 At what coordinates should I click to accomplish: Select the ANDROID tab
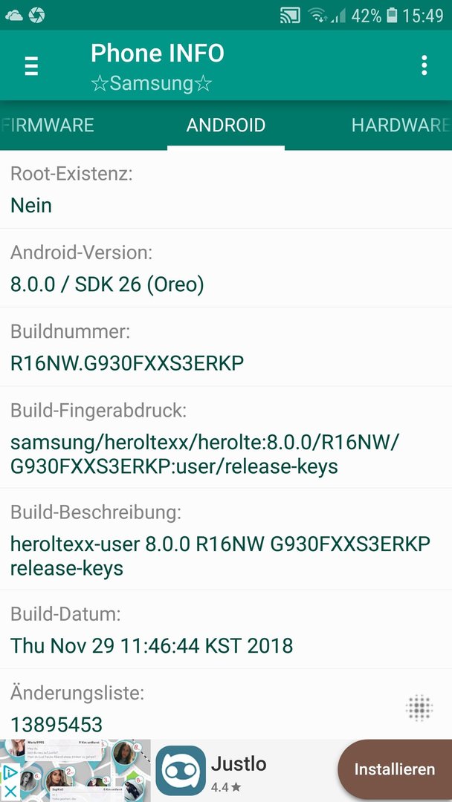(x=226, y=125)
